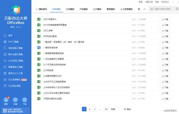The height and width of the screenshot is (114, 179).
Task: Open 办公资源集合 in the sidebar
Action: 15,80
